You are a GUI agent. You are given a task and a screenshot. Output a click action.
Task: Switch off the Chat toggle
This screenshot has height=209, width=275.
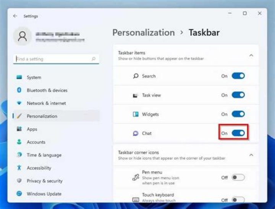[238, 133]
